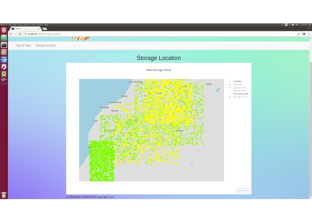Screen dimensions: 312x222
Task: Click the Storage Location page heading
Action: 158,58
